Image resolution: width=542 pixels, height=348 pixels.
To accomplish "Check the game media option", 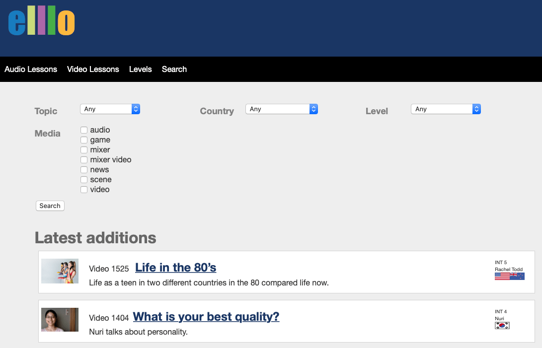I will click(84, 140).
